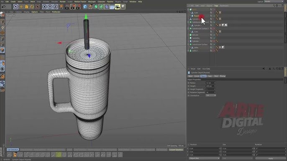
Task: Open Object Manager Tags menu
Action: (216, 6)
